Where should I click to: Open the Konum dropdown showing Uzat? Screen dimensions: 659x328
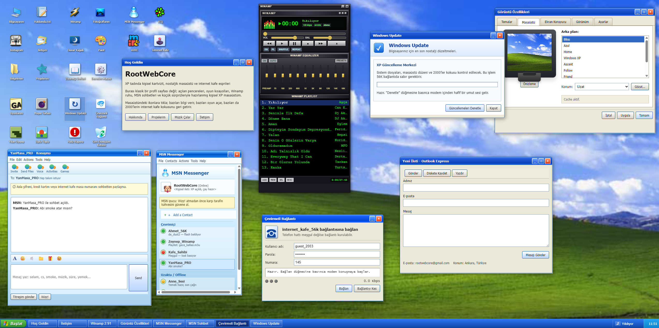point(602,87)
